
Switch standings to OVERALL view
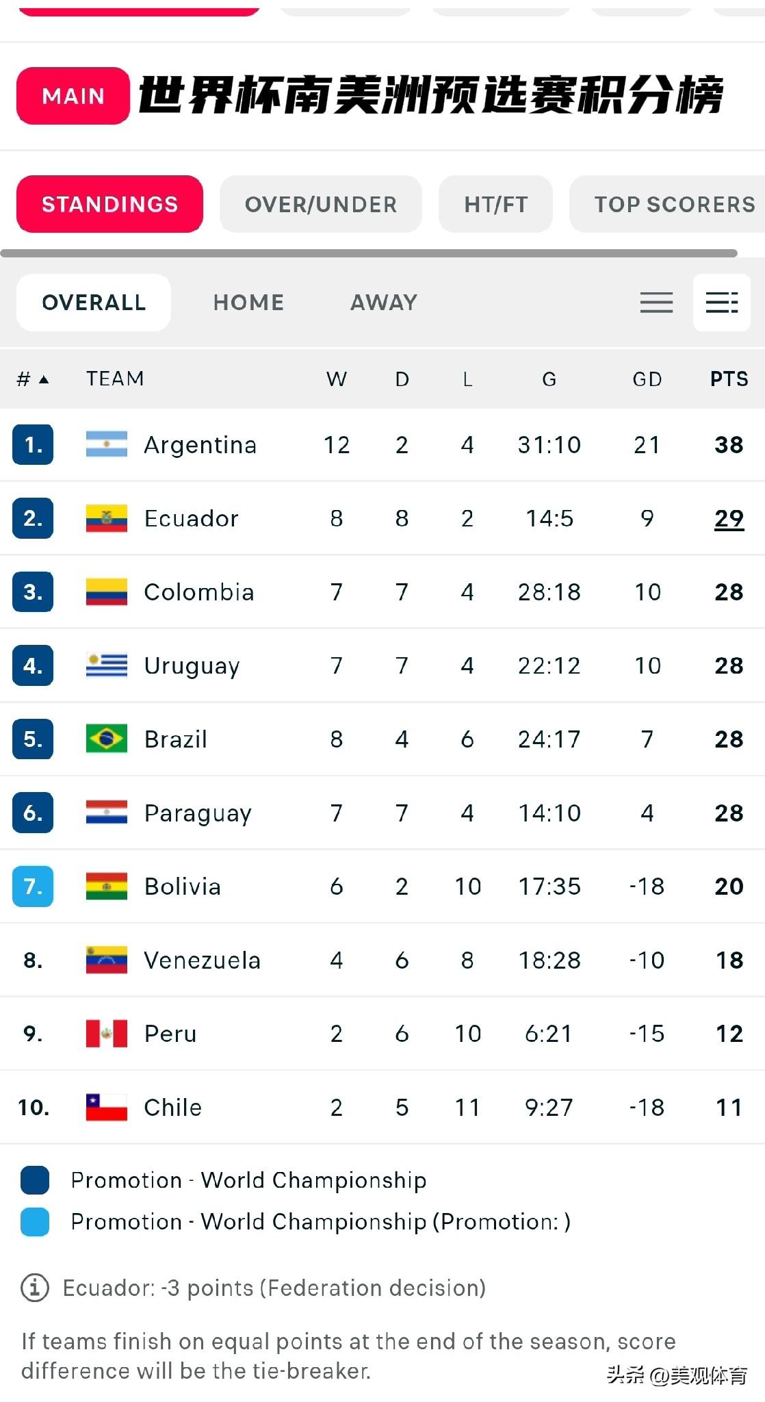click(94, 303)
